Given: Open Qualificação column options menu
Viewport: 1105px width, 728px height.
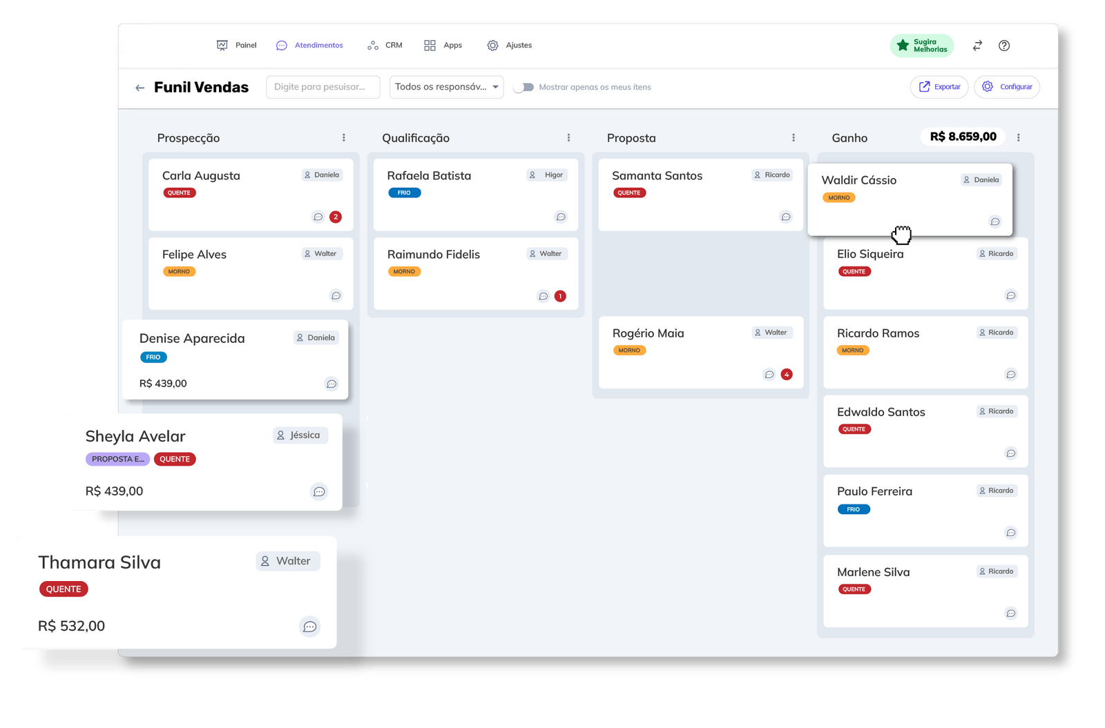Looking at the screenshot, I should pyautogui.click(x=569, y=138).
